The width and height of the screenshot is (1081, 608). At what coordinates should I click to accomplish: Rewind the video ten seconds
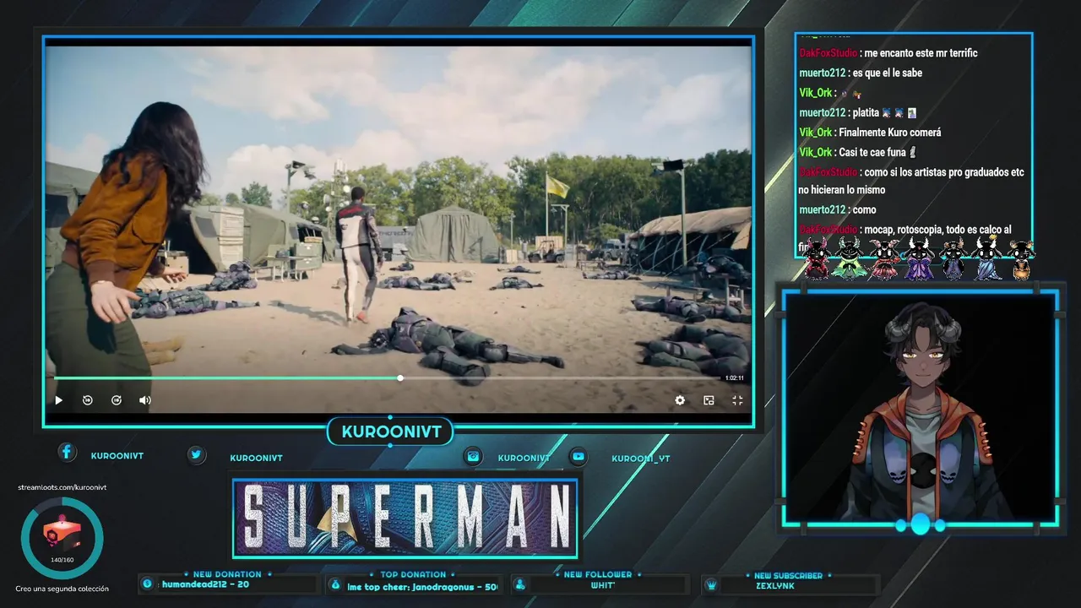point(88,400)
